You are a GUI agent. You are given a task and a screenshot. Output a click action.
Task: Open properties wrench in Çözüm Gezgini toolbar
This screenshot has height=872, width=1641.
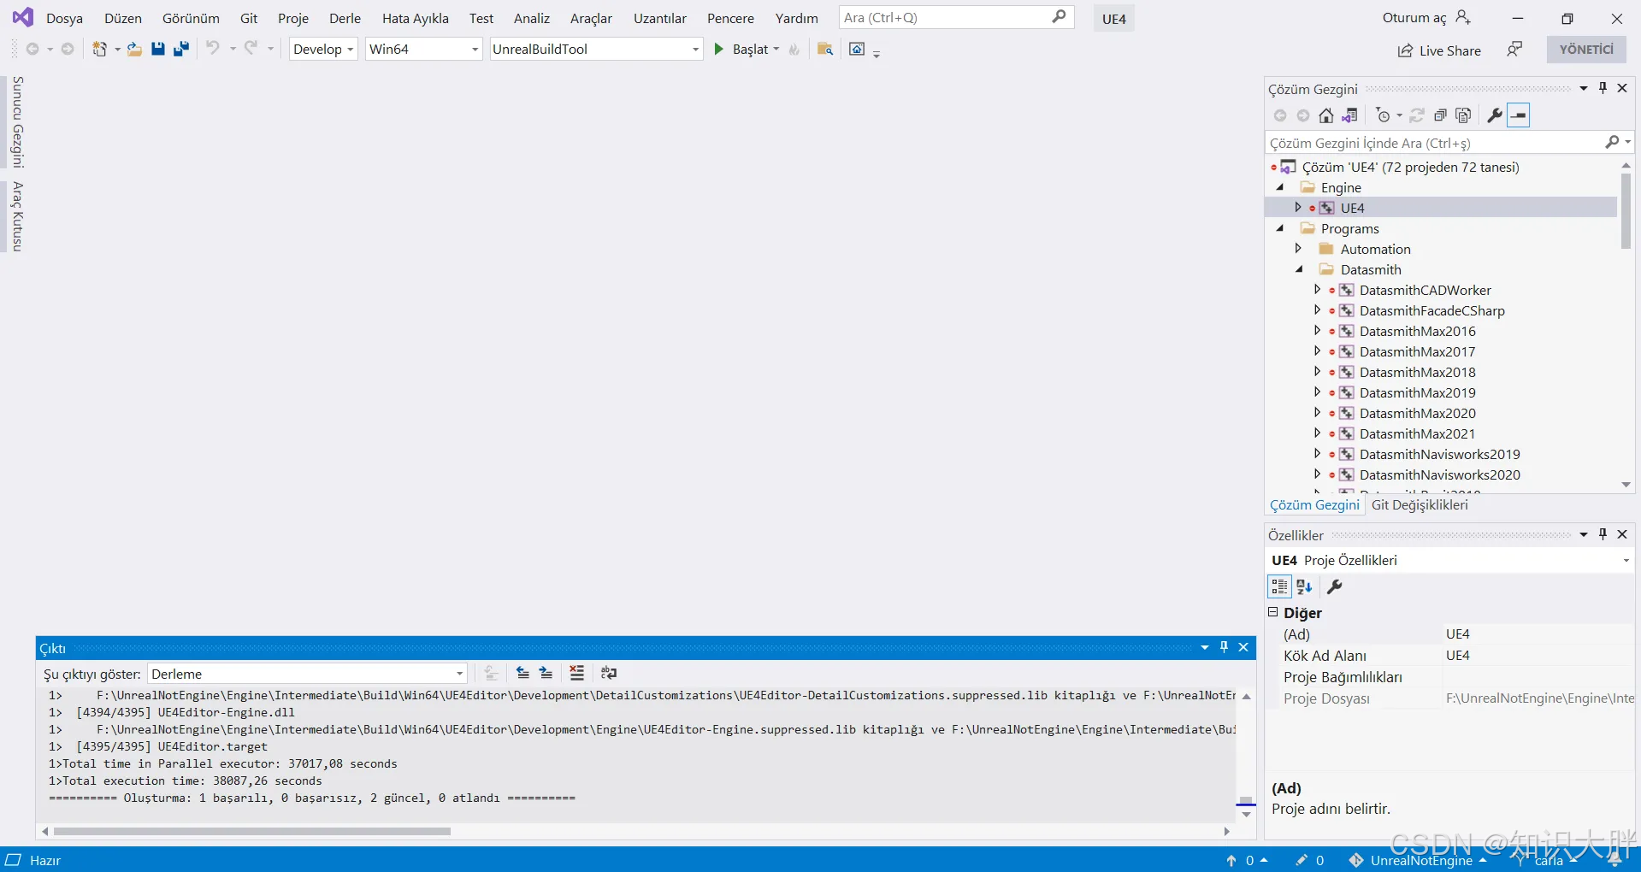click(x=1495, y=115)
